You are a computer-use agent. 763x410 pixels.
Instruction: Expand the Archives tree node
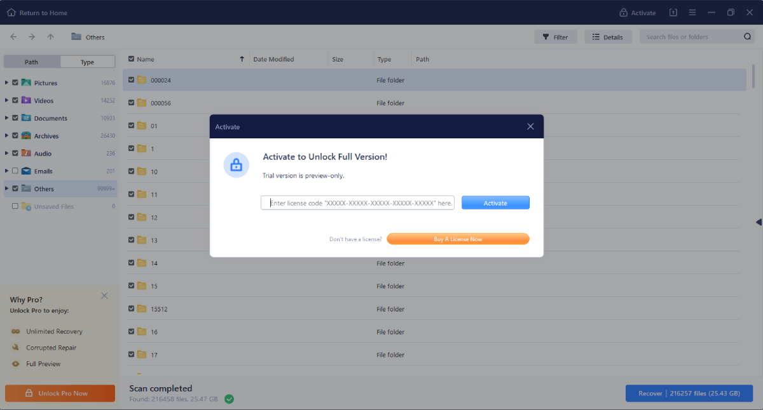7,136
